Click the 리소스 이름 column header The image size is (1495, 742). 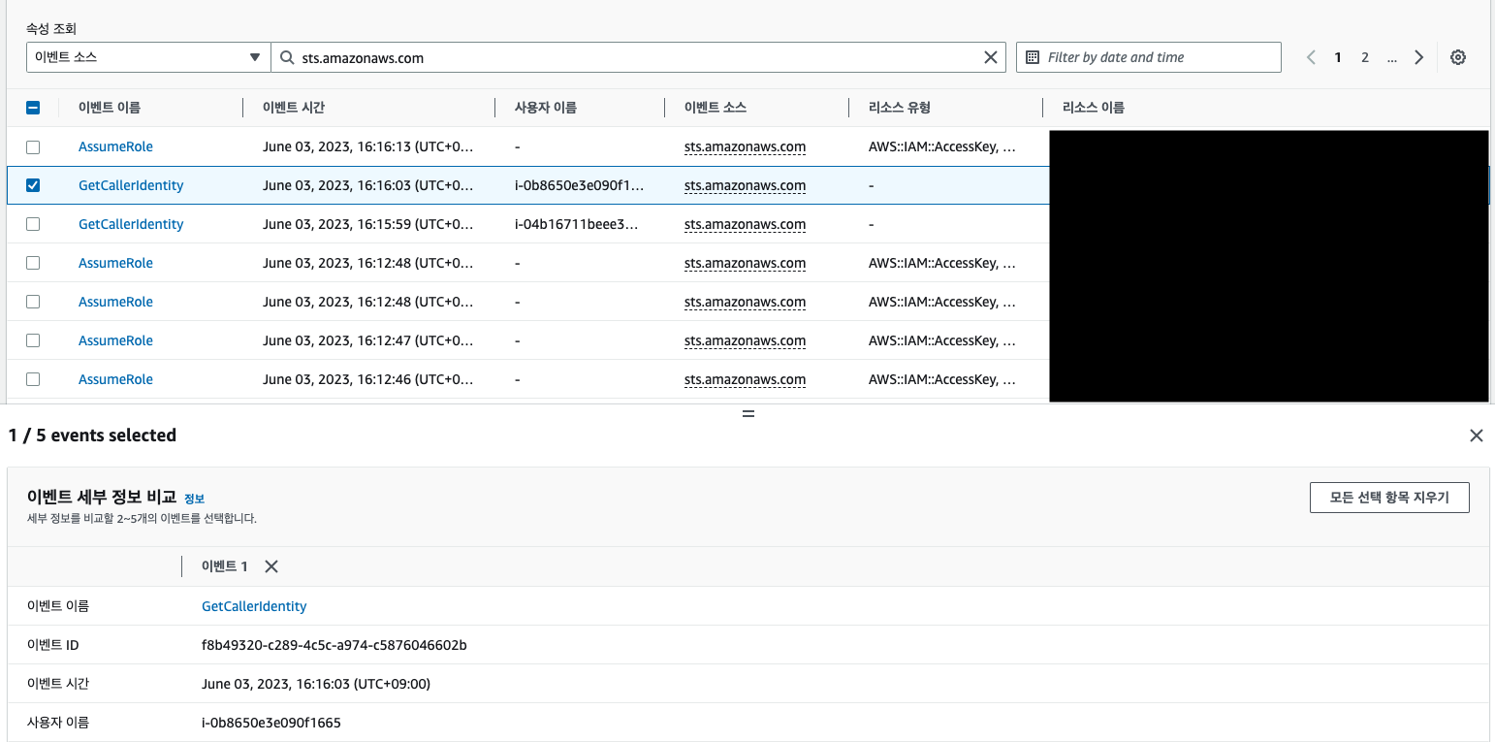coord(1094,108)
